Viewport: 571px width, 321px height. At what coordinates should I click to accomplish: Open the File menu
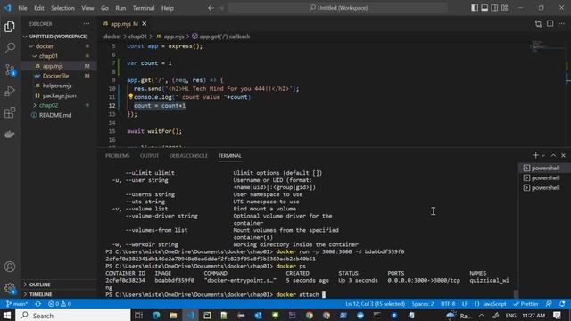pos(22,8)
